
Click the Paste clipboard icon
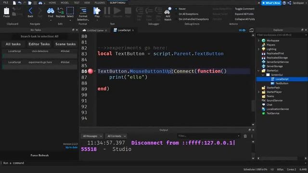point(6,11)
